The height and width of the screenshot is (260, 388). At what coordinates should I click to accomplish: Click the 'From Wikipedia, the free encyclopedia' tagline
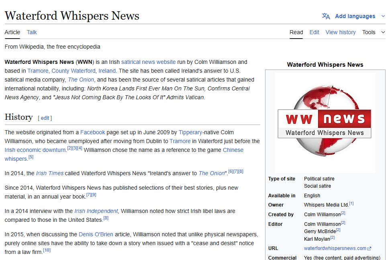coord(53,47)
